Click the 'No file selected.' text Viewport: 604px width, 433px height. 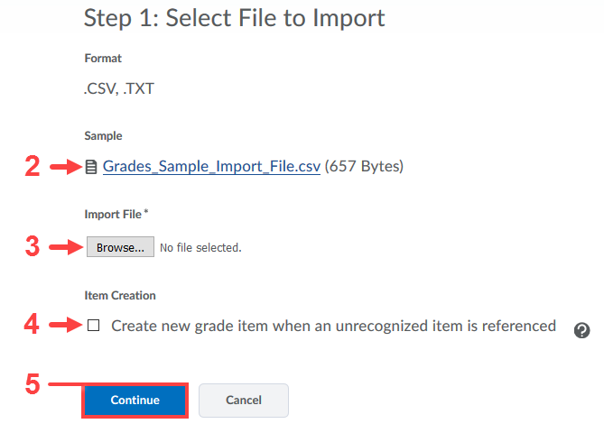(200, 247)
